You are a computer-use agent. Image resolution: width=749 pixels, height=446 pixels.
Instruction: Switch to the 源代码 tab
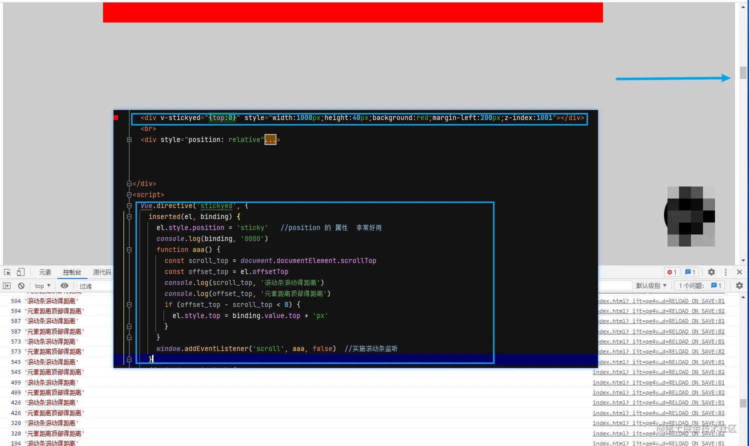[102, 272]
